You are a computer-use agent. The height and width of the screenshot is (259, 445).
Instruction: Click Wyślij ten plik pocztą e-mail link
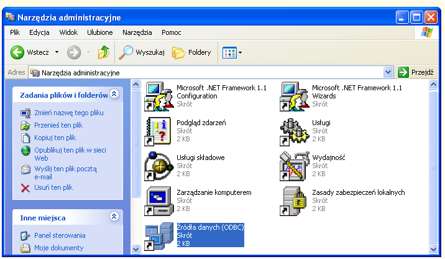[65, 173]
